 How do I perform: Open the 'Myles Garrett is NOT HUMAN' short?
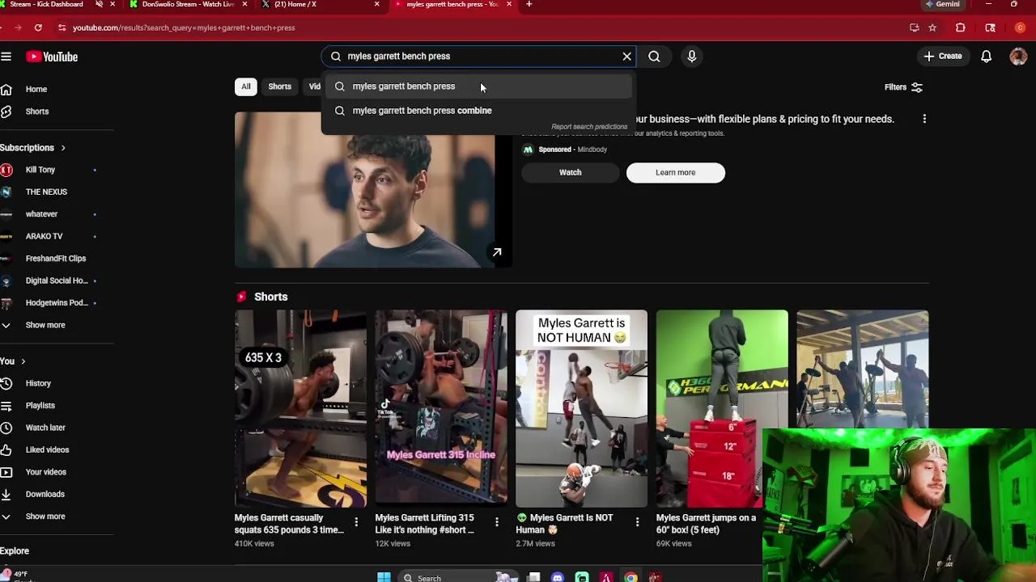(582, 408)
